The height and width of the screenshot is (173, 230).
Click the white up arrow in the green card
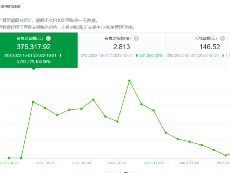(x=61, y=55)
